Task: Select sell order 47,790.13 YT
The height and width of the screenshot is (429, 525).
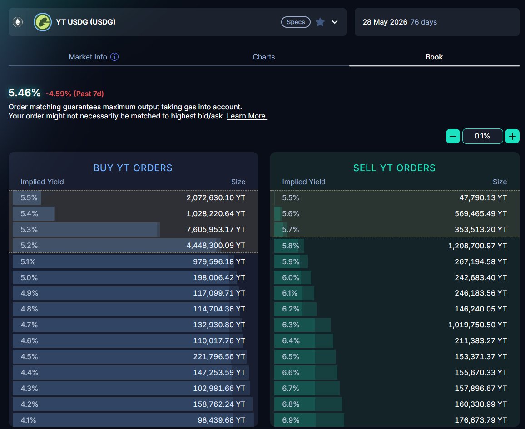Action: tap(395, 198)
